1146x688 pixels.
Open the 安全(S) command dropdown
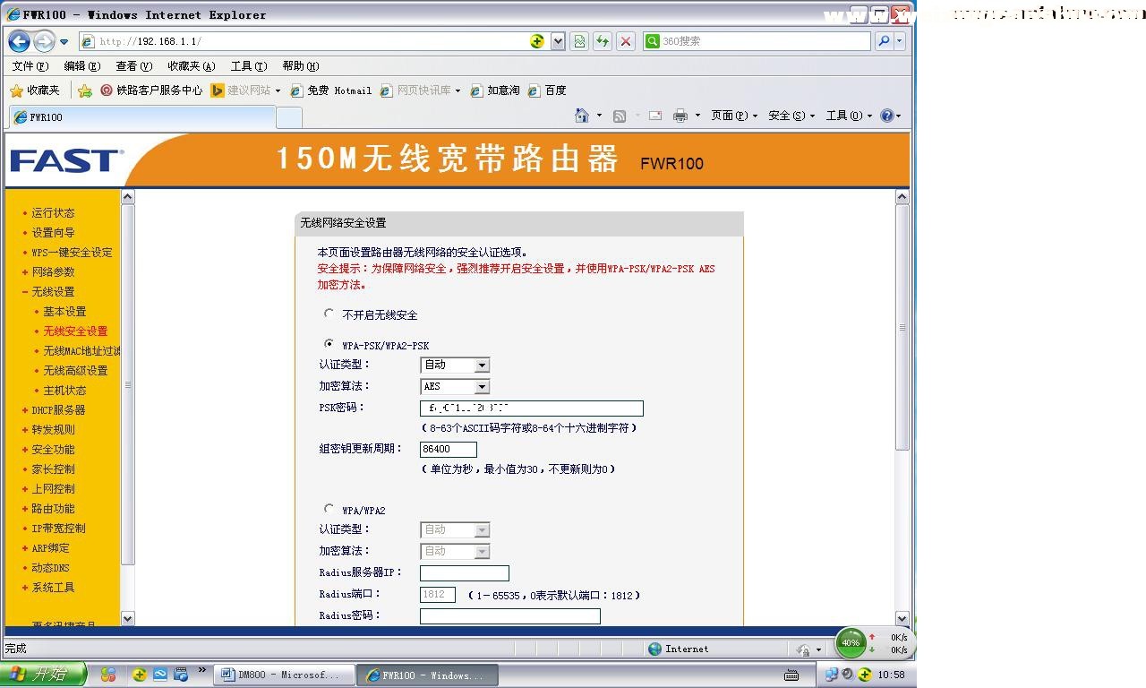click(x=791, y=116)
